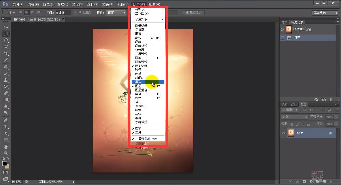Screen dimensions: 341x185
Task: Open the 不透明度 opacity dropdown arrow
Action: pos(336,117)
